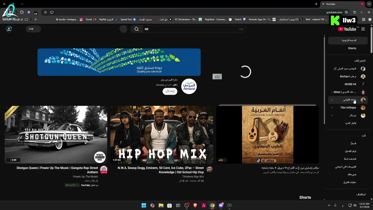Screen dimensions: 373x210
Task: Open the Gmail bookmark
Action: coord(91,20)
